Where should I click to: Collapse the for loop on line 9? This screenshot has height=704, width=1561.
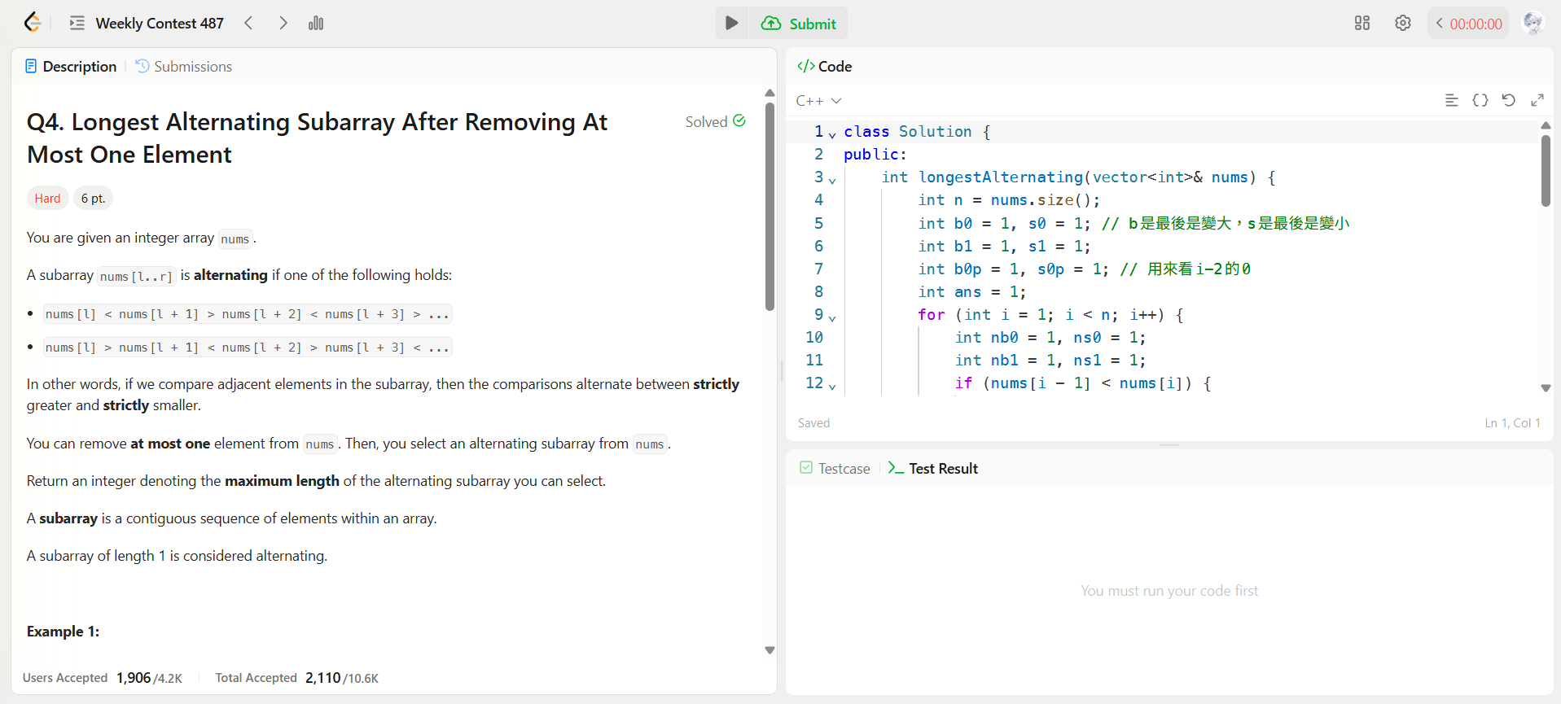coord(832,317)
